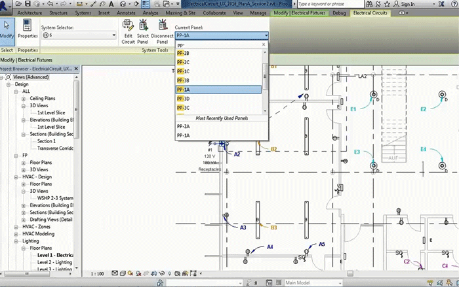The width and height of the screenshot is (459, 287).
Task: Select the Modify arrow tool
Action: tap(7, 27)
